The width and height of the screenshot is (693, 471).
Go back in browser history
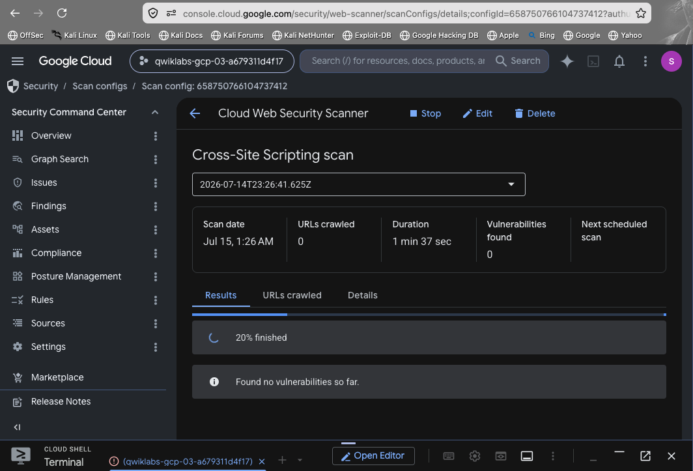[x=15, y=13]
